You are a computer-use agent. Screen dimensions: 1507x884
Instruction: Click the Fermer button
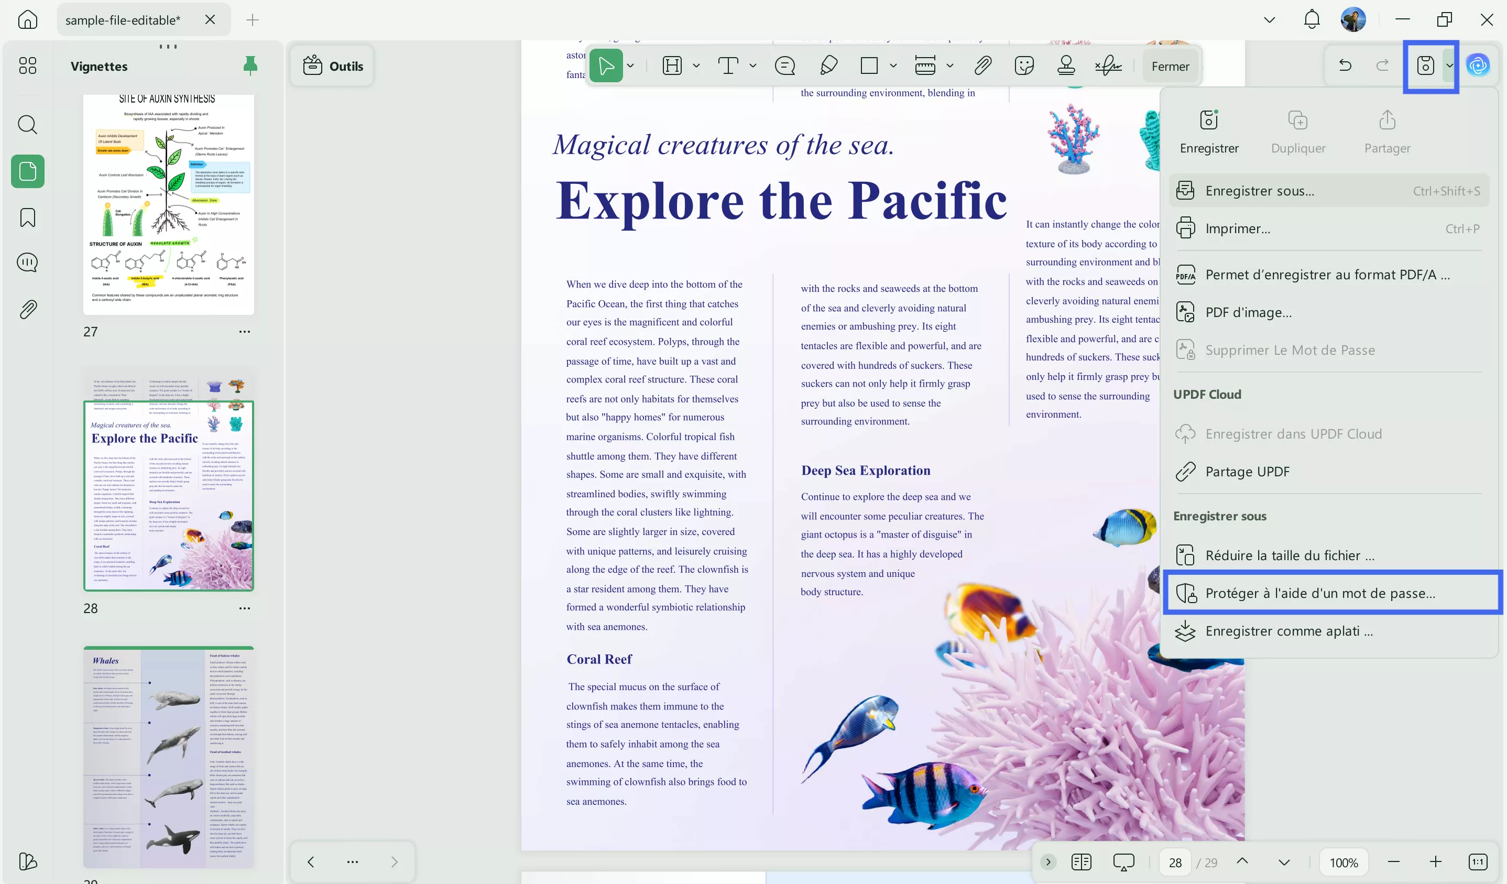(x=1170, y=66)
